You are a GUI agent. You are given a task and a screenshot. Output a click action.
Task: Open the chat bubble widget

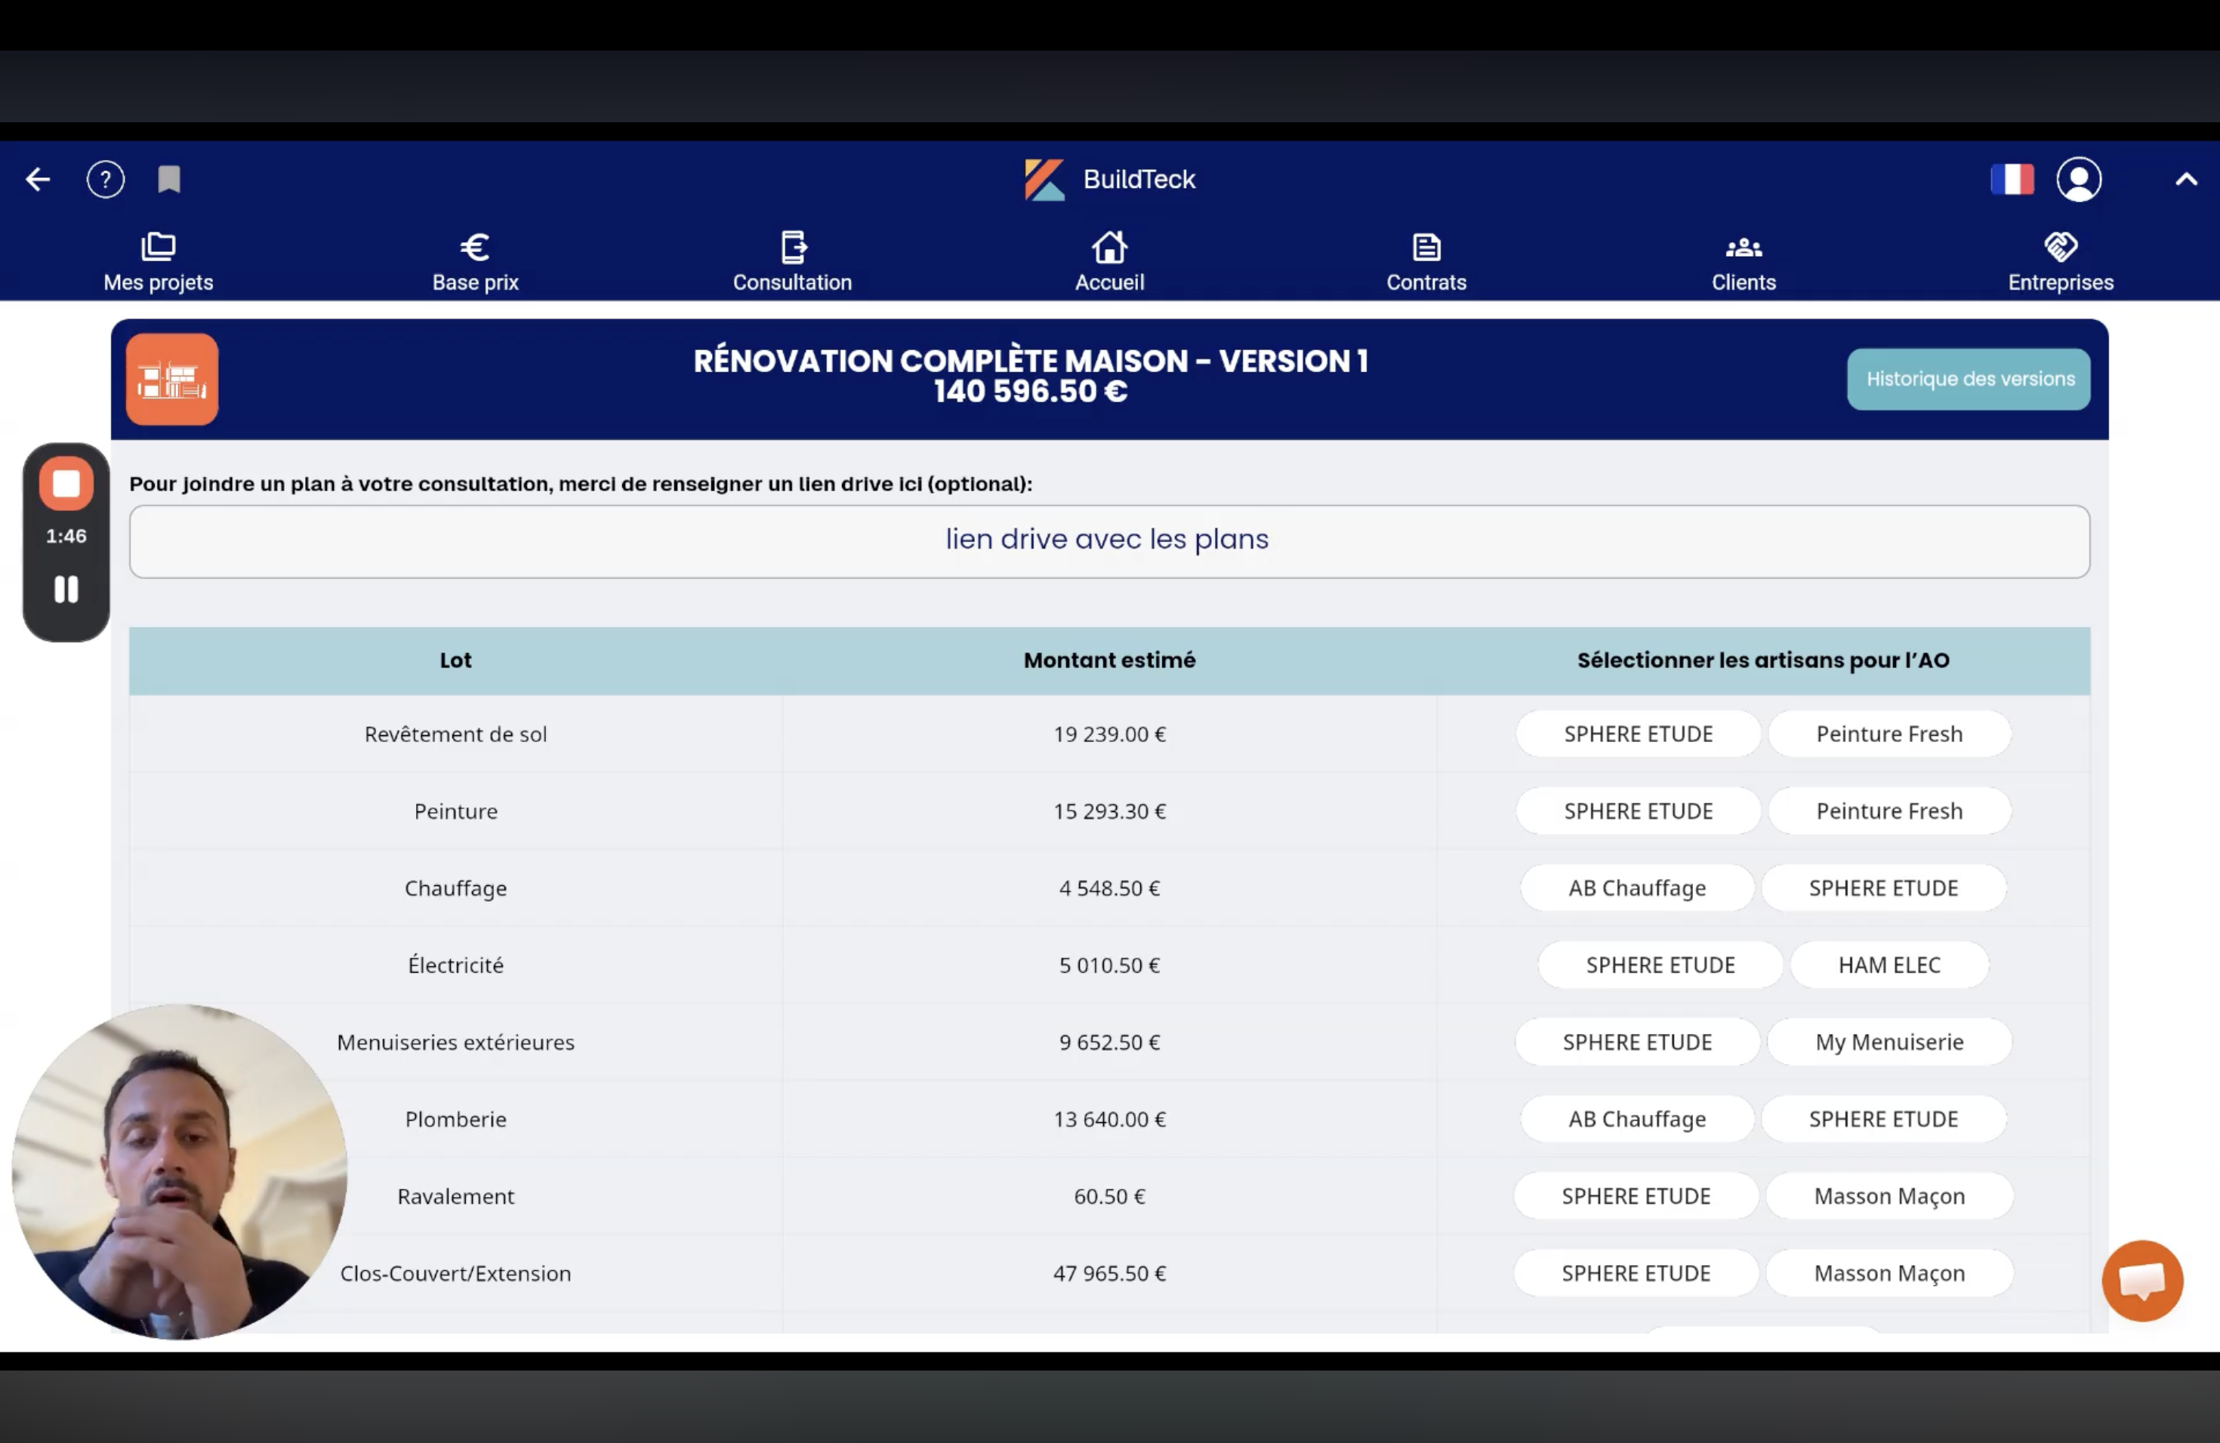[x=2141, y=1280]
